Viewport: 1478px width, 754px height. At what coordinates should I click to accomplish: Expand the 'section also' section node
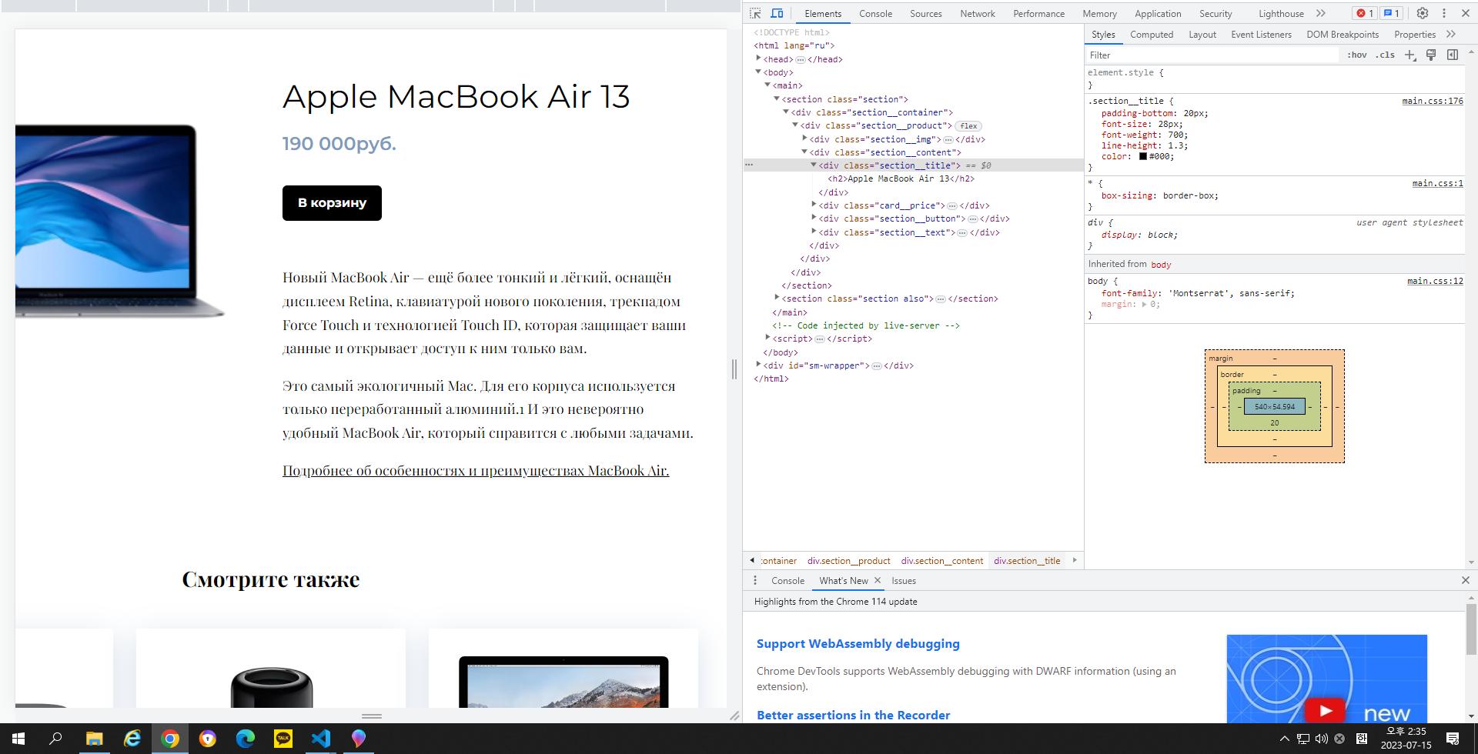[777, 298]
